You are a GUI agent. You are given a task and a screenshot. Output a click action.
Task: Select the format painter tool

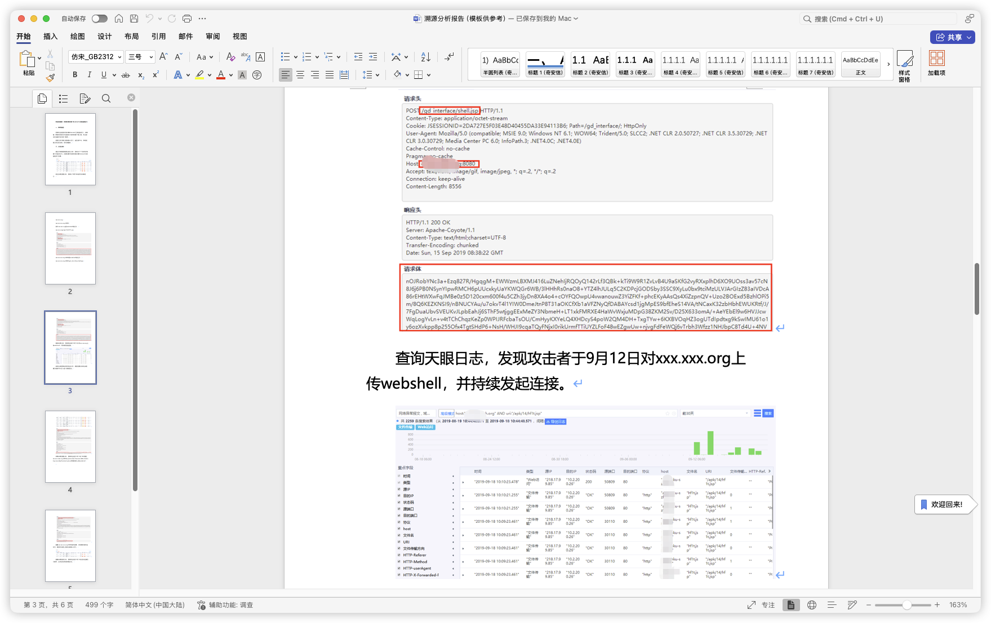point(50,78)
